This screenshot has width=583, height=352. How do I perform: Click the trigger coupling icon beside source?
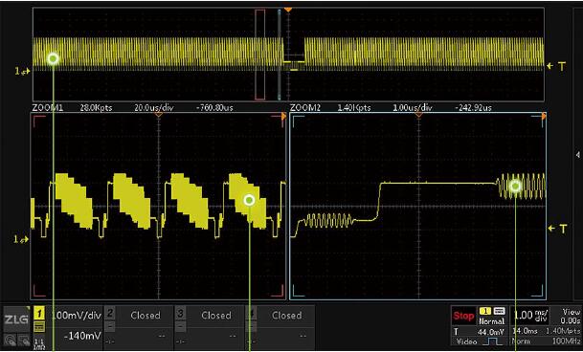[499, 311]
